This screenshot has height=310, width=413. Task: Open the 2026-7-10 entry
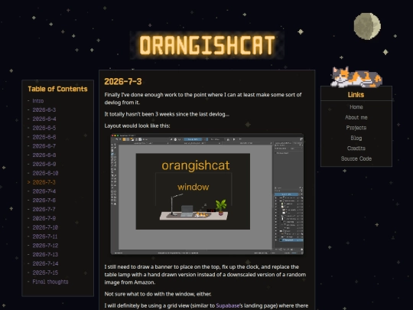point(45,227)
